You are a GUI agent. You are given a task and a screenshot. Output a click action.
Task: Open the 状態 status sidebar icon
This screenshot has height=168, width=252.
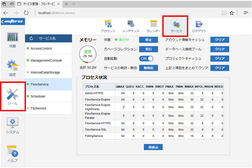tap(12, 40)
